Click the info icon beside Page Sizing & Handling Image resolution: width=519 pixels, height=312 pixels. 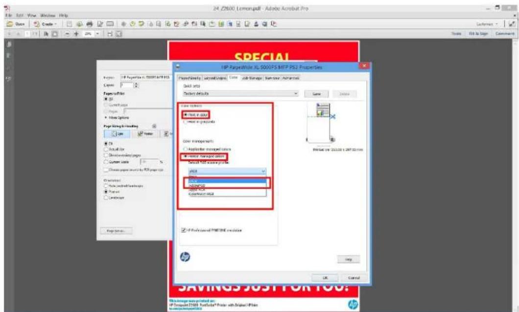pos(154,126)
